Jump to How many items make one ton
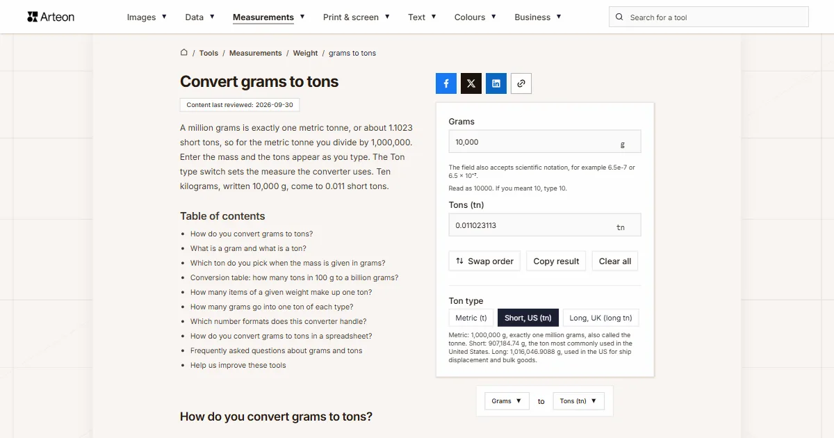This screenshot has width=834, height=438. pos(281,293)
